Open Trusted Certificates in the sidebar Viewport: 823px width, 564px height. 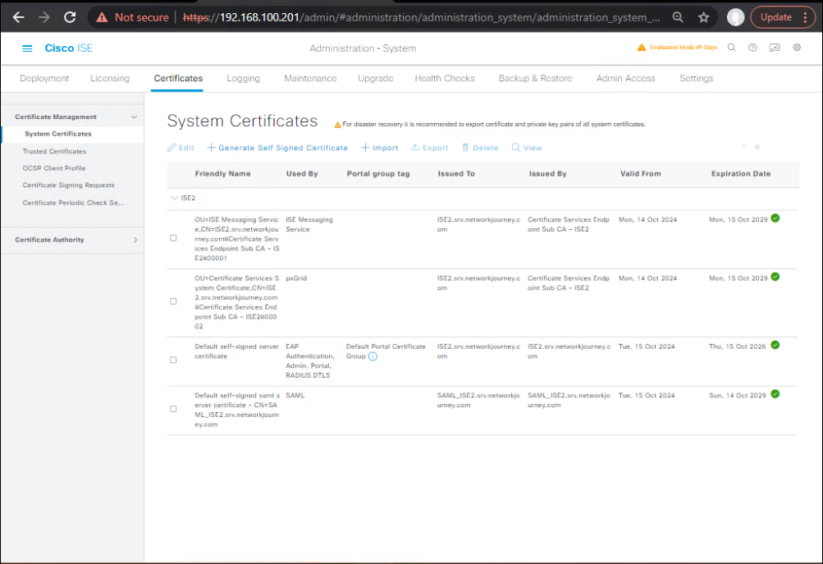[54, 151]
